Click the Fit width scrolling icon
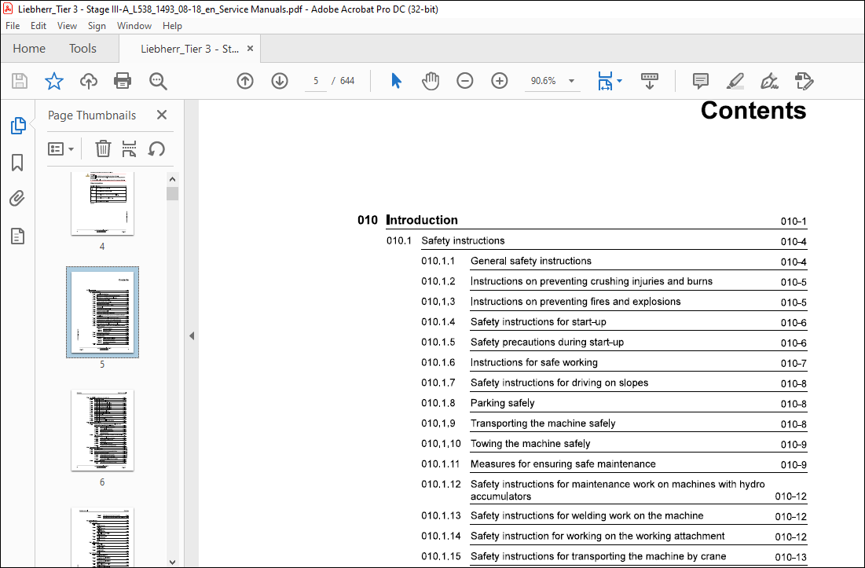Screen dimensions: 865x568 [605, 81]
